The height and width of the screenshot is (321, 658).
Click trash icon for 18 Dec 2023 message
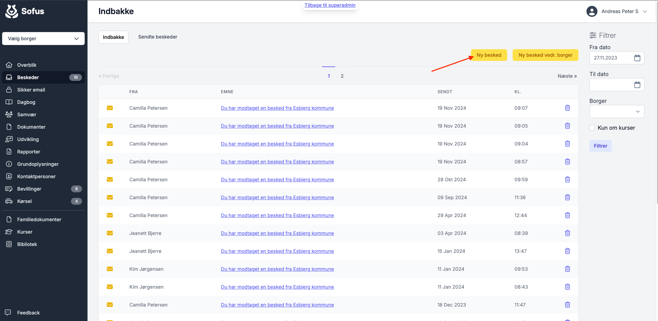(567, 305)
